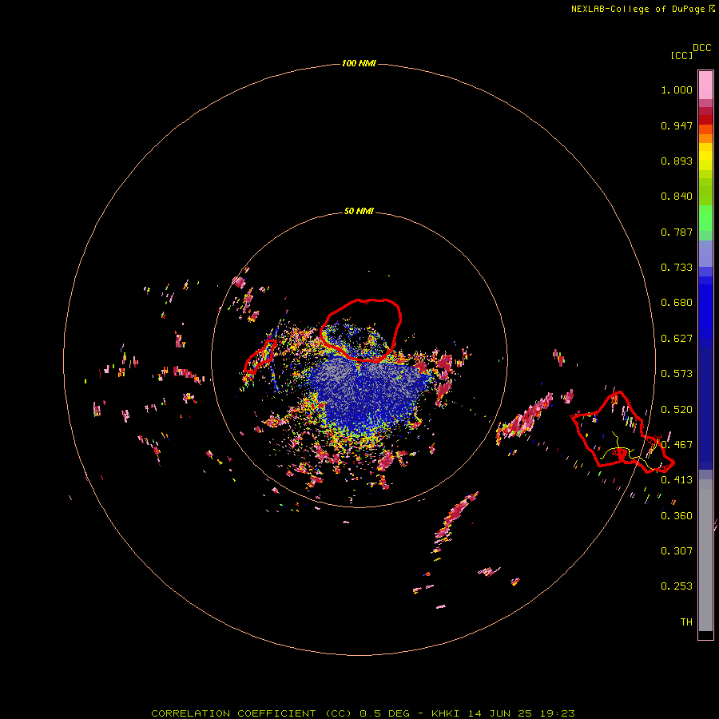Select the 0.307 color scale value
The height and width of the screenshot is (719, 719).
pos(677,551)
